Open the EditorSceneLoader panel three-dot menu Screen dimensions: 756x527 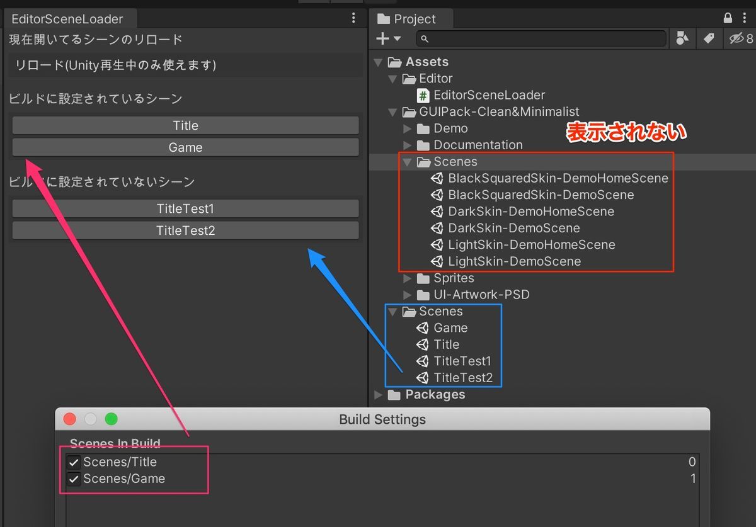click(x=353, y=18)
